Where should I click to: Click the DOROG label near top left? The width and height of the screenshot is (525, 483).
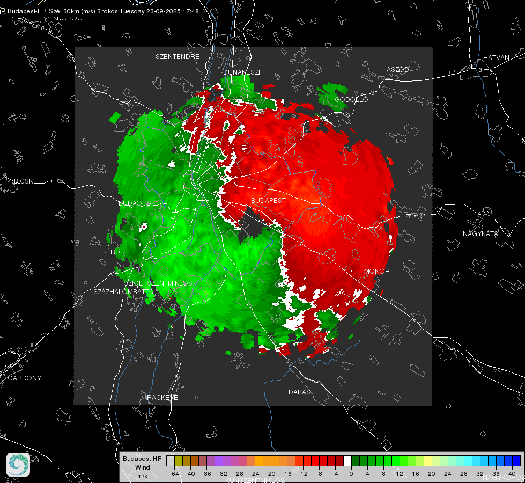(x=70, y=18)
